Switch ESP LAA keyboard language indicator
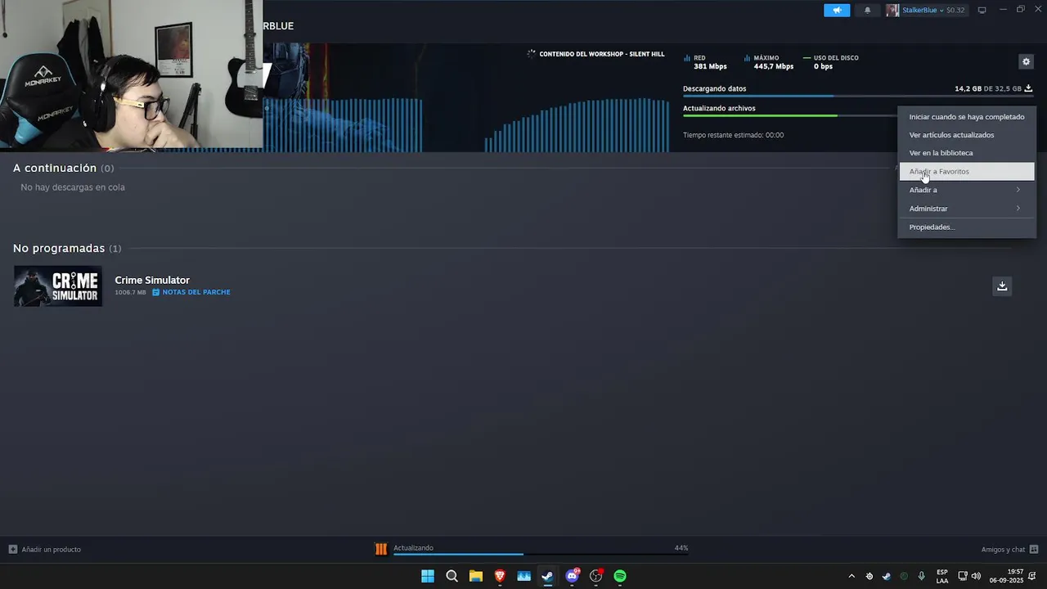Viewport: 1047px width, 589px height. pyautogui.click(x=942, y=576)
